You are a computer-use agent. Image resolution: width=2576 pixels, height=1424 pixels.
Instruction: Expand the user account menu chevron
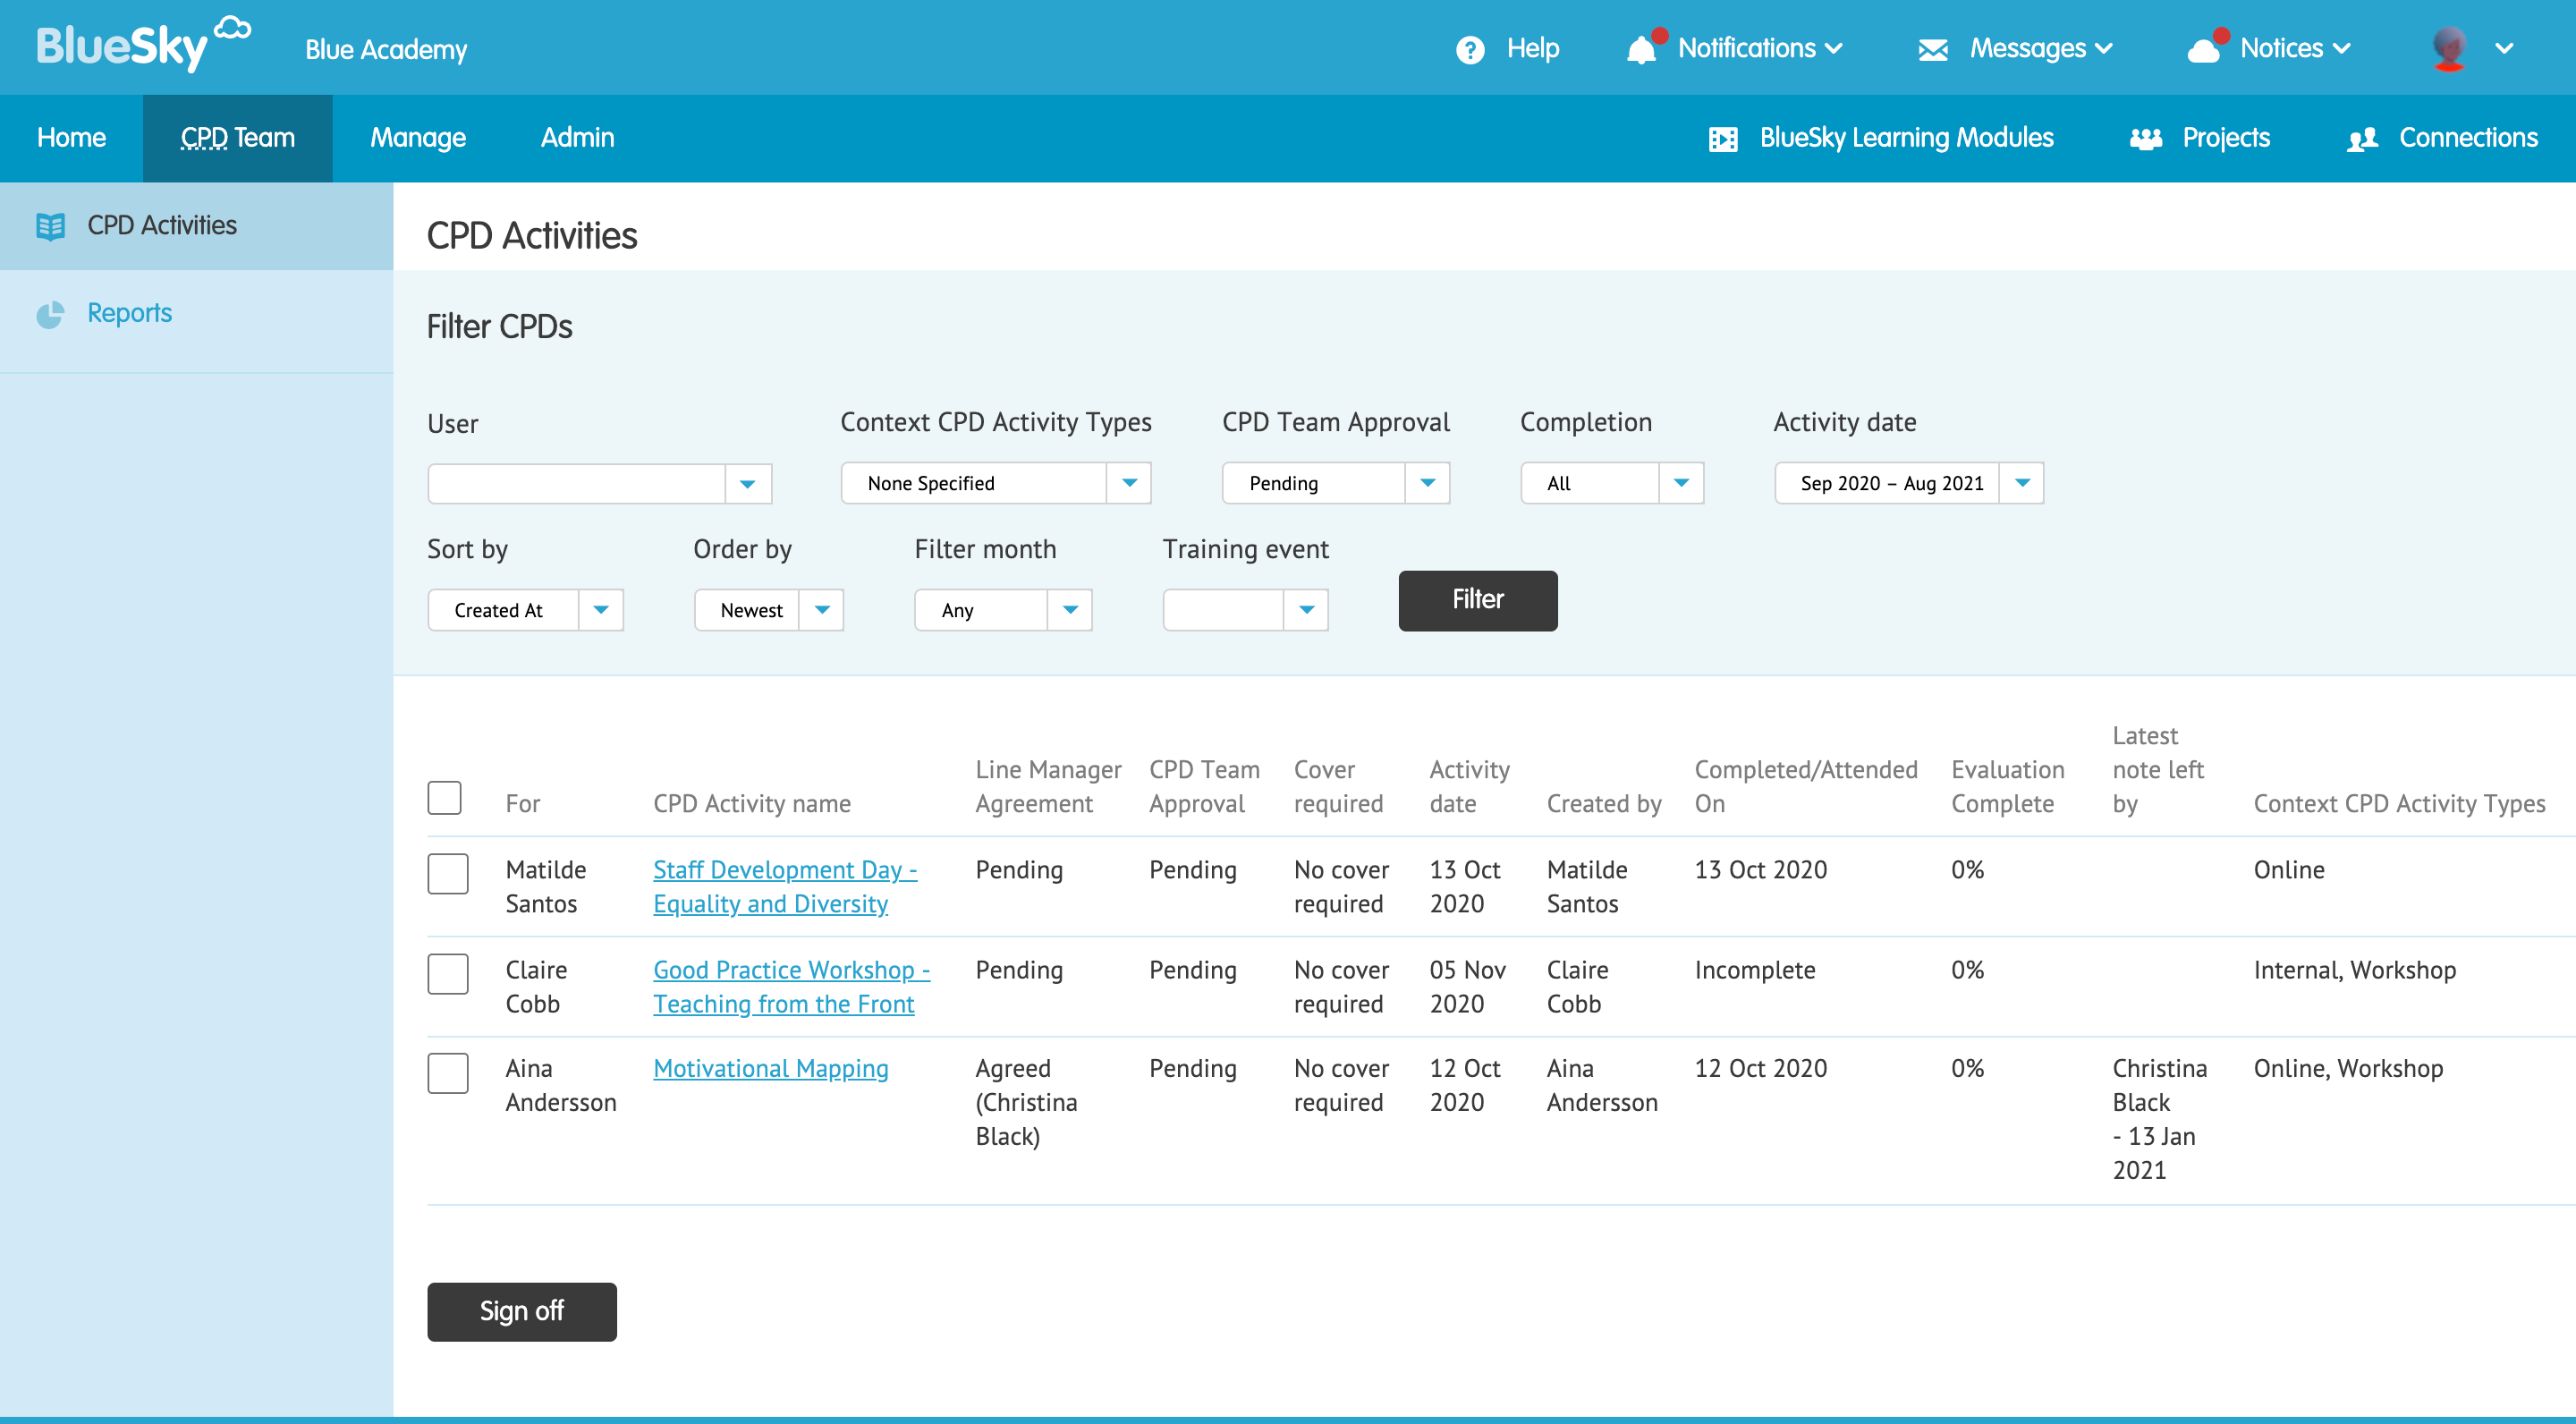pos(2504,49)
